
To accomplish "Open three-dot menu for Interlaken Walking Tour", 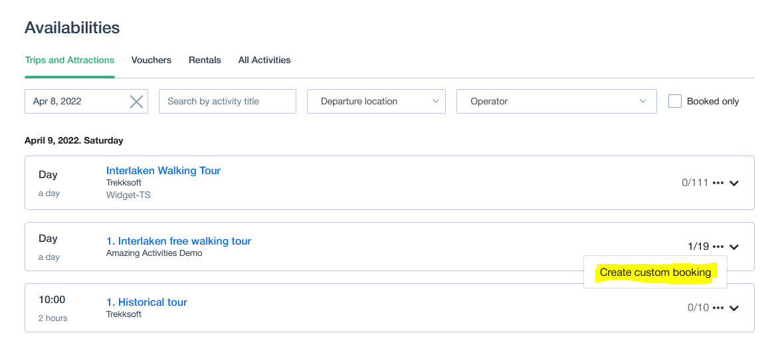I will (x=718, y=183).
